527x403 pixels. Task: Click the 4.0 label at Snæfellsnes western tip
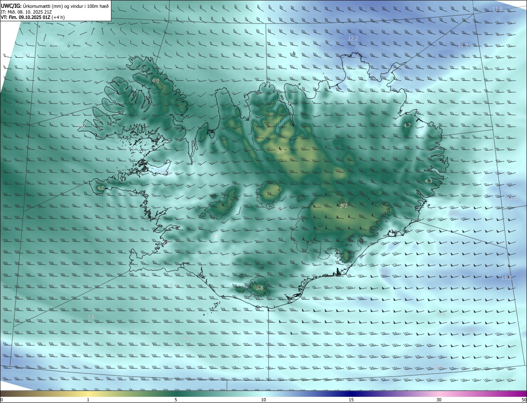100,188
